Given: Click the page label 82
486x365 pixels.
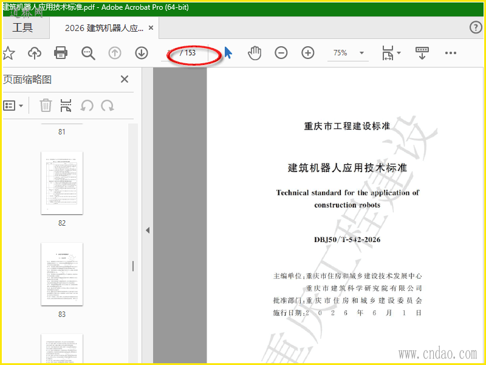Looking at the screenshot, I should tap(62, 223).
